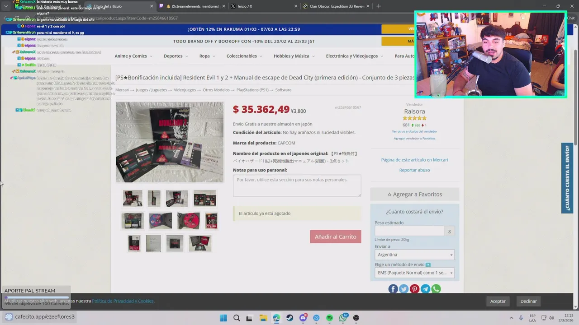Open taskbar Search
The width and height of the screenshot is (579, 325).
(237, 318)
